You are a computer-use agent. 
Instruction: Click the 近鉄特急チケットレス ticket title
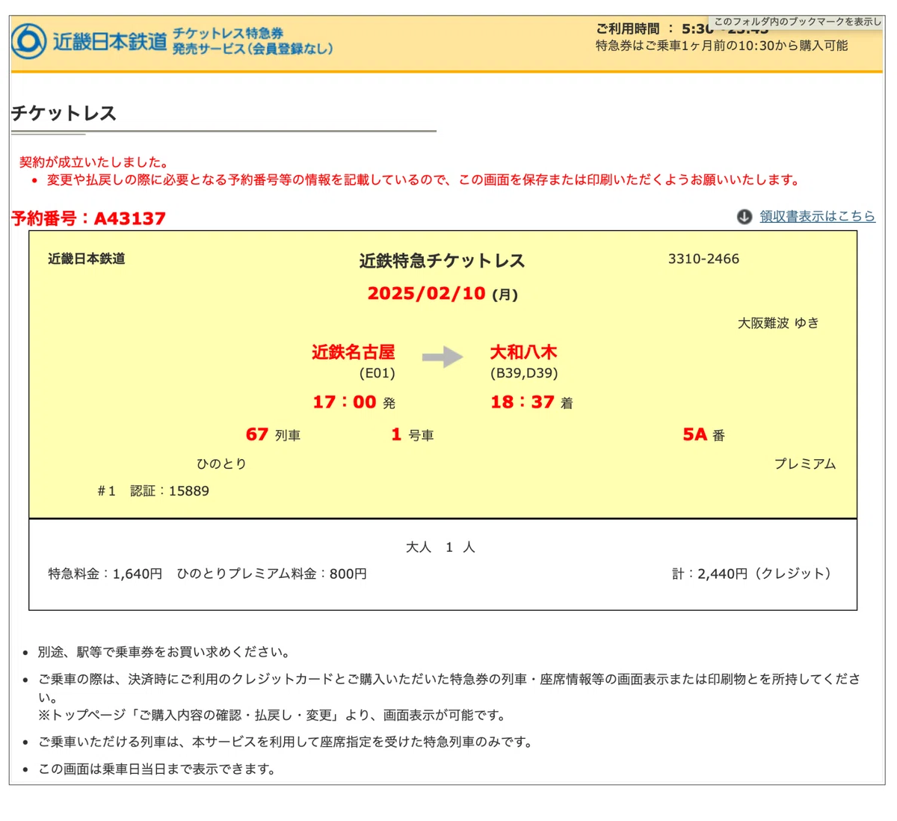point(442,261)
